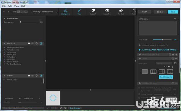The height and width of the screenshot is (111, 181).
Task: Toggle the Crop adjustment on
Action: click(x=140, y=59)
